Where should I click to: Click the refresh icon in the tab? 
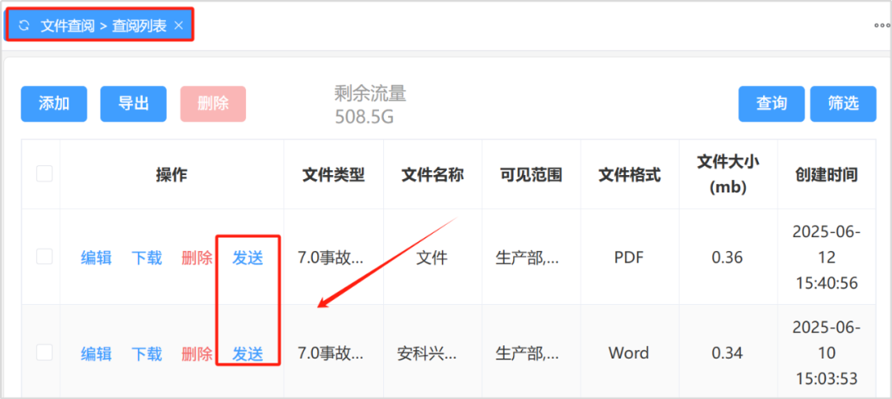click(24, 26)
